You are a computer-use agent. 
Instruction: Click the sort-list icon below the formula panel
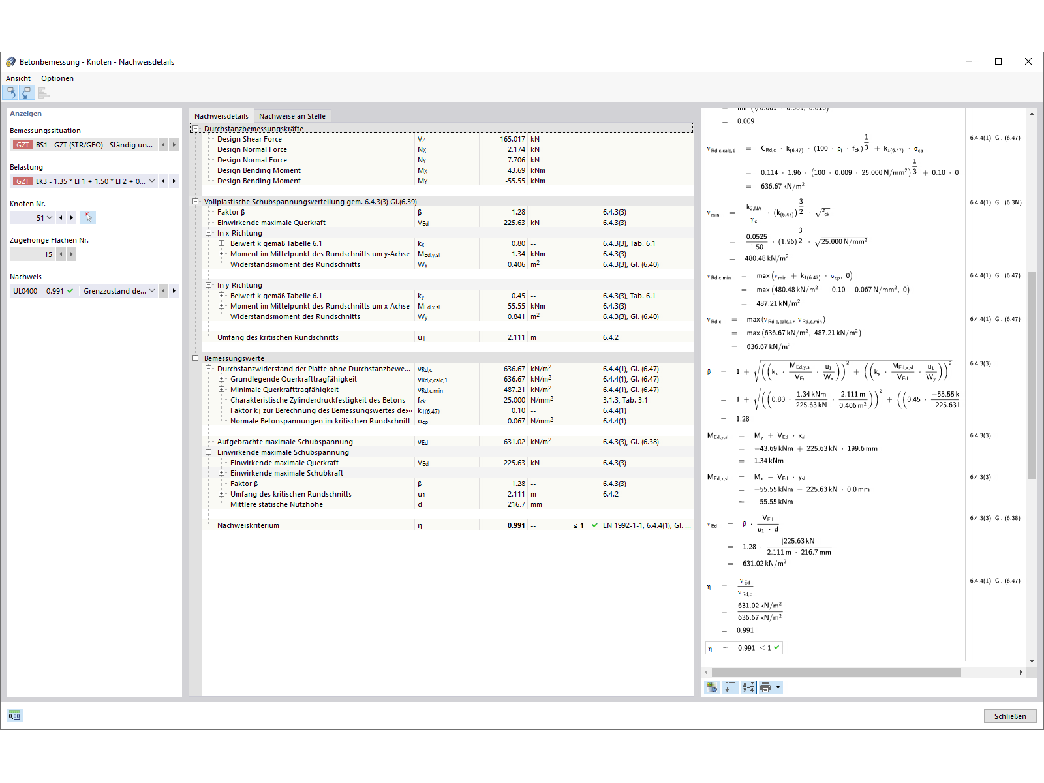click(730, 687)
